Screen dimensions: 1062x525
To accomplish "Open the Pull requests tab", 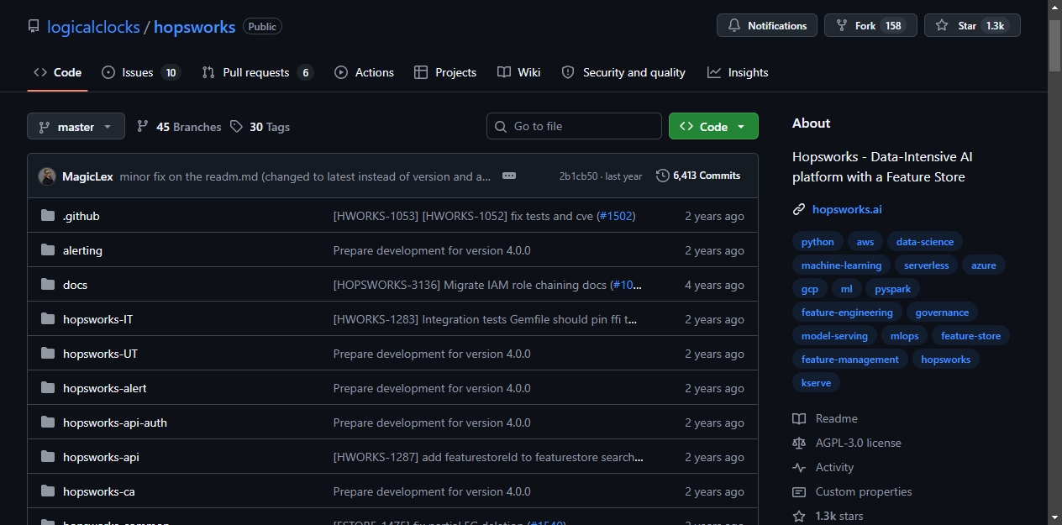I will 257,72.
